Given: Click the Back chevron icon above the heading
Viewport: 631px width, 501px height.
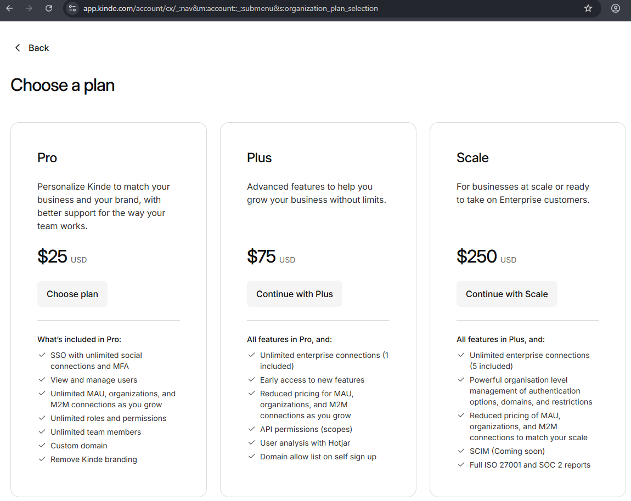Looking at the screenshot, I should [18, 48].
